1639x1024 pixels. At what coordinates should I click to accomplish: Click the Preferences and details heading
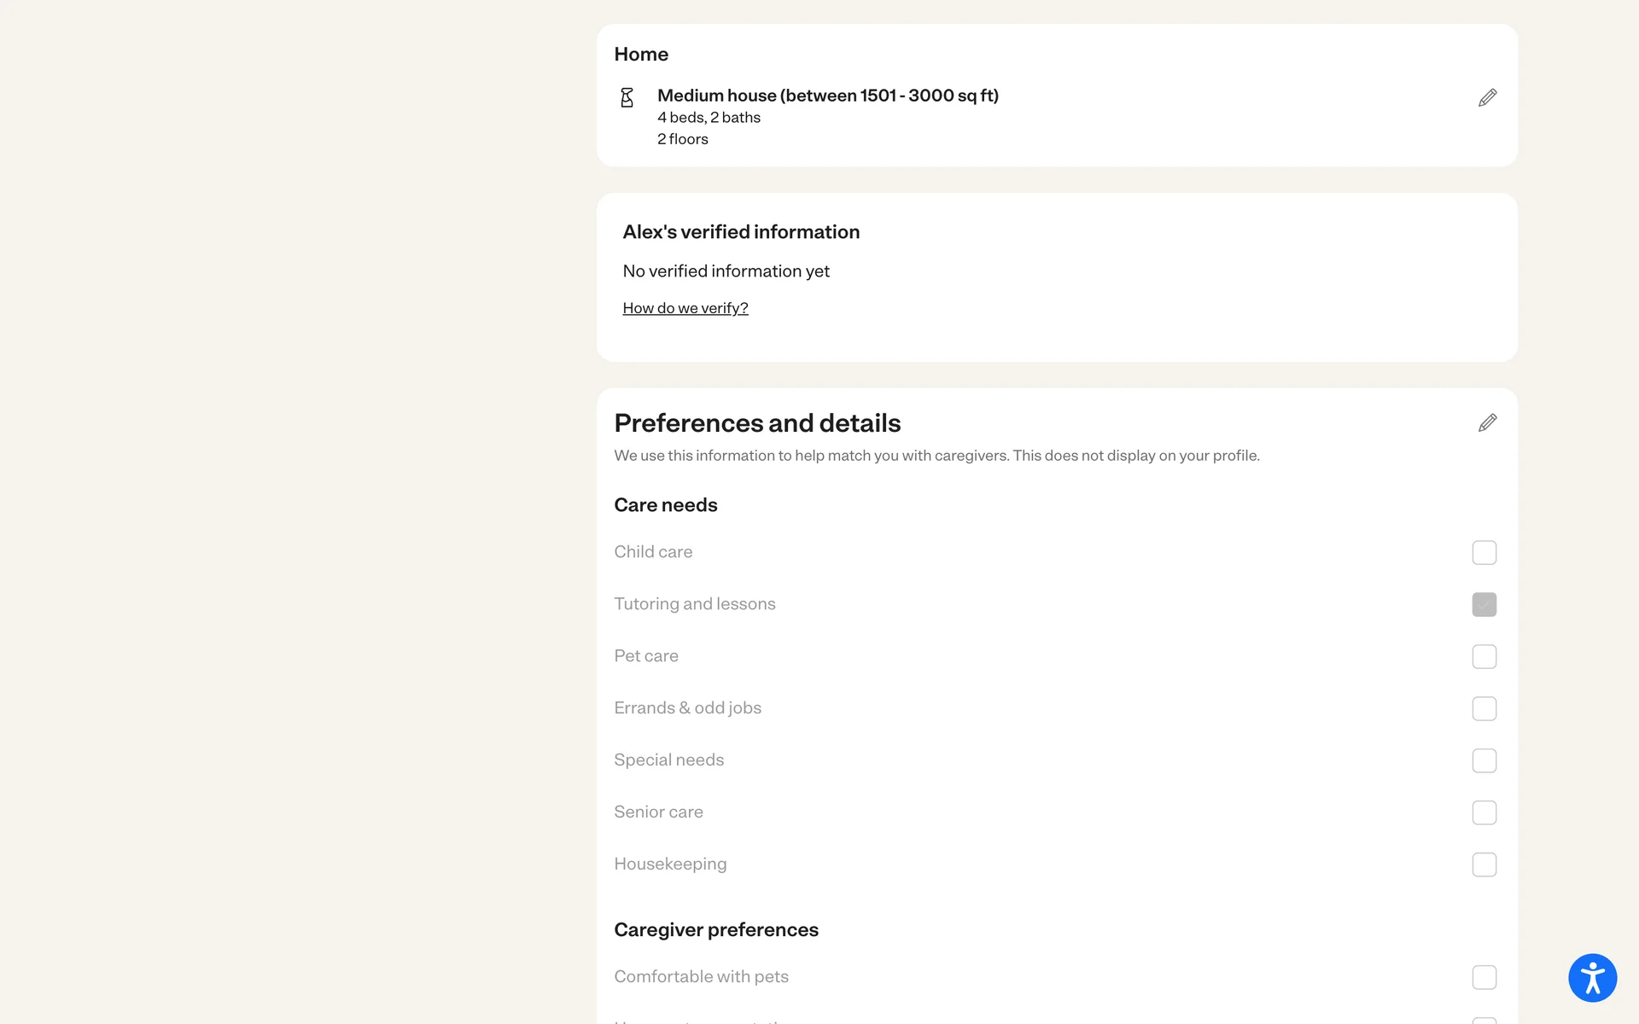tap(757, 423)
